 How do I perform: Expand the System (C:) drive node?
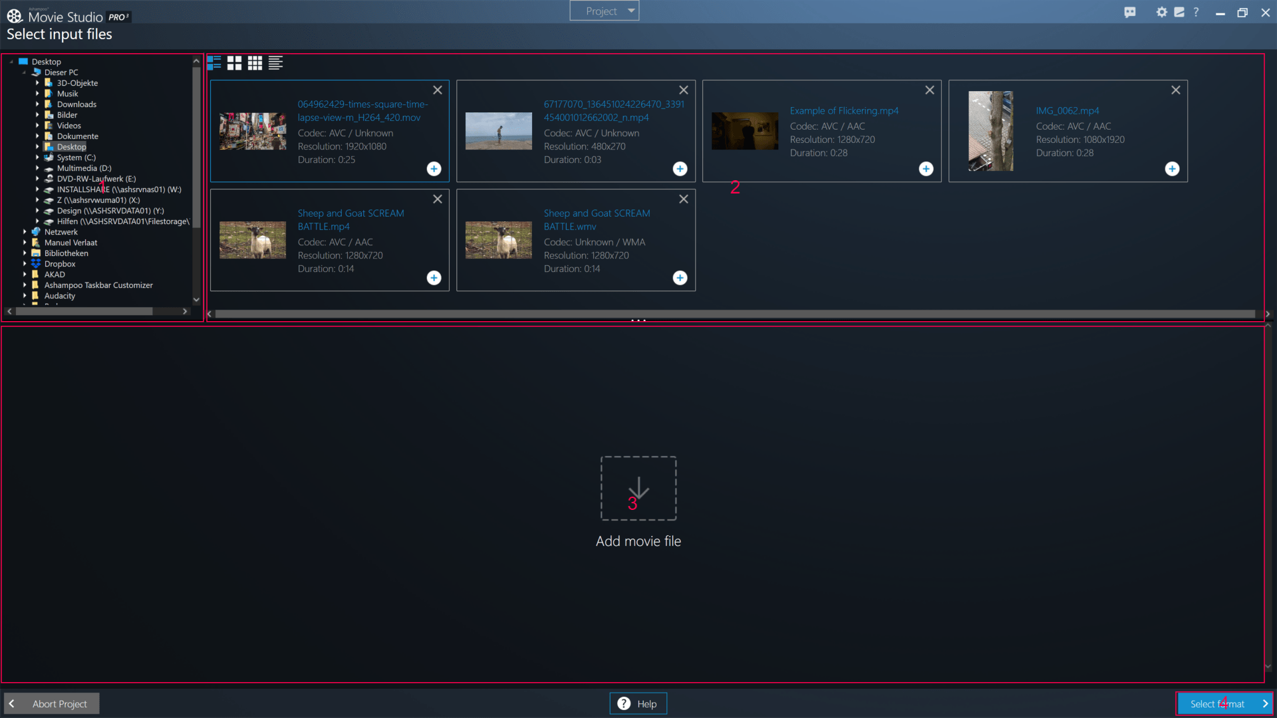[x=37, y=158]
